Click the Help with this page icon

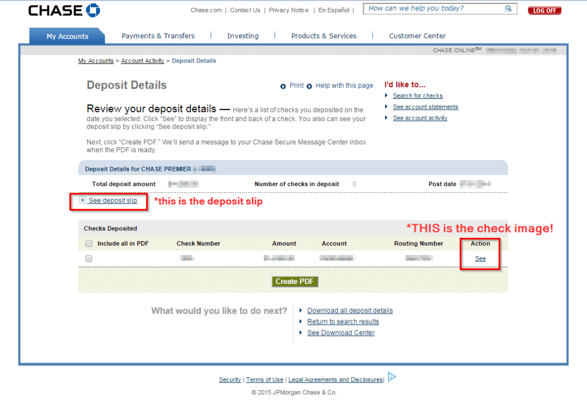click(x=309, y=86)
